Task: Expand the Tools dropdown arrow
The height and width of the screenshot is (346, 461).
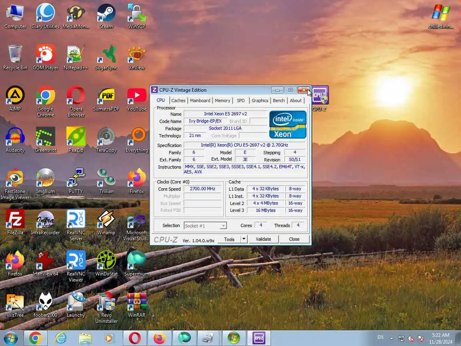Action: pos(244,239)
